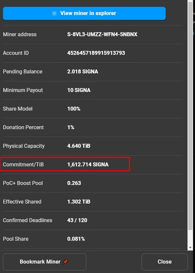The height and width of the screenshot is (273, 195).
Task: Click the Confirmed Deadlines 43 / 120 value
Action: click(77, 220)
